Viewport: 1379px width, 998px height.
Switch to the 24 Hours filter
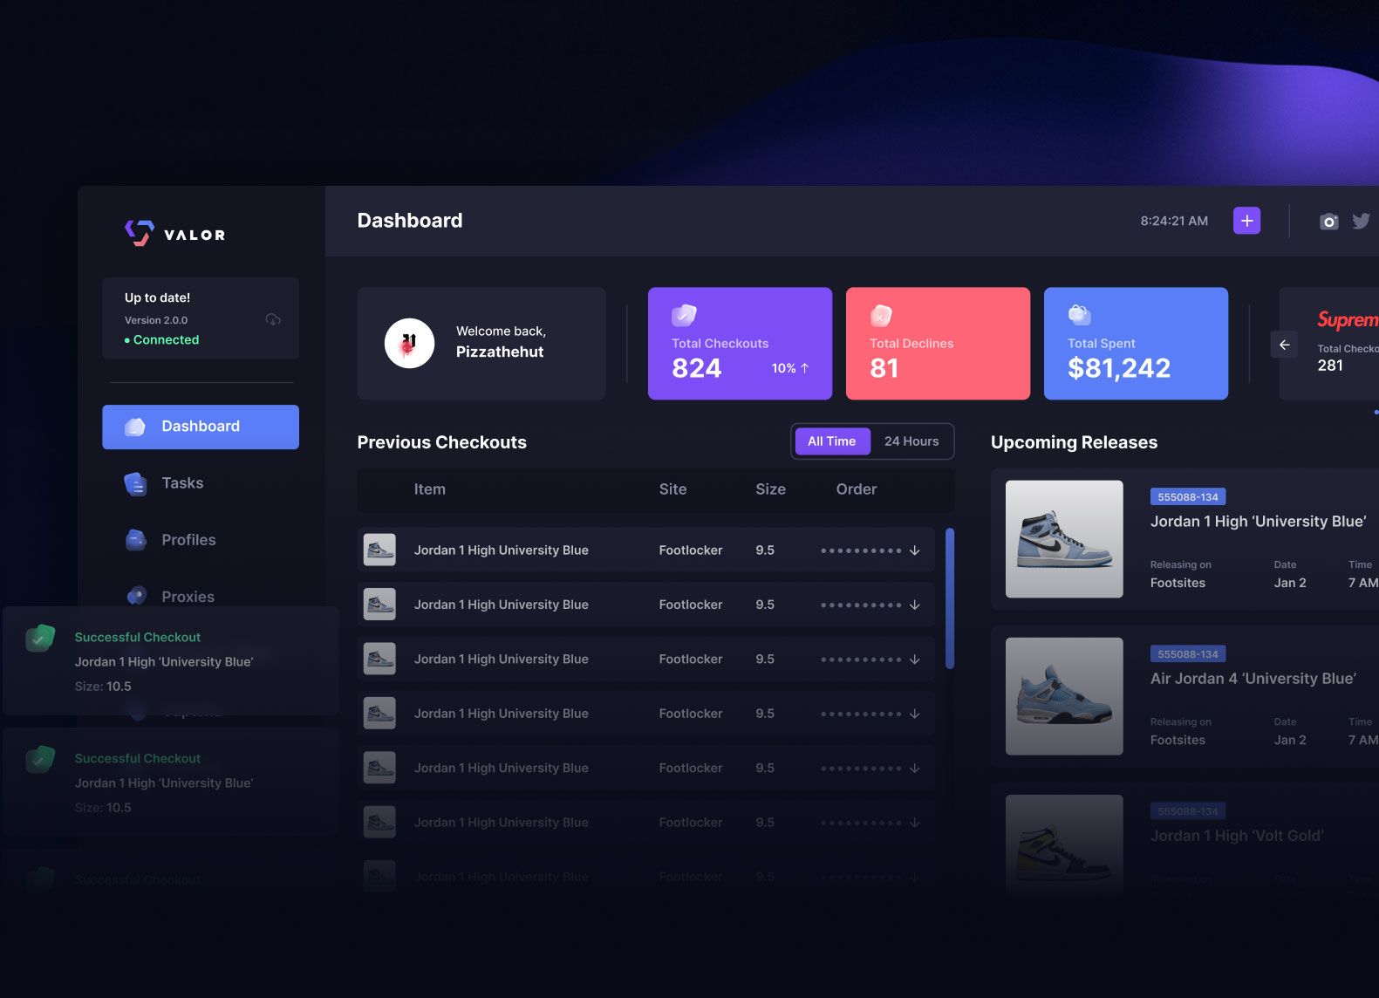(x=911, y=441)
